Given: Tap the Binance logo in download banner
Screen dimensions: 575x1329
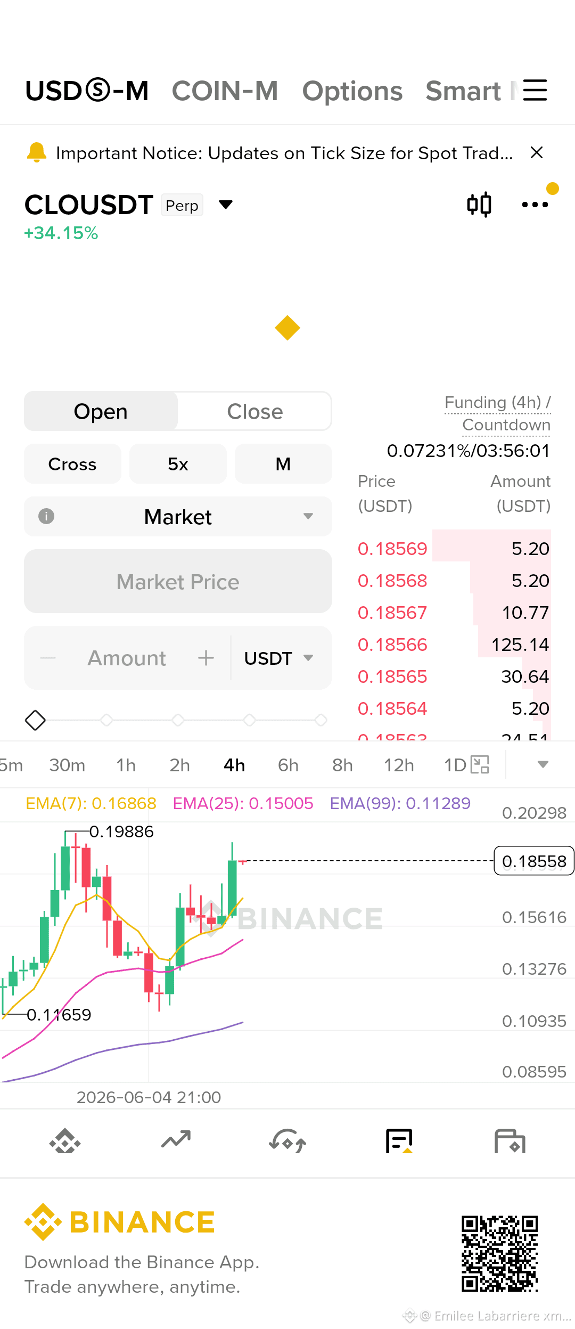Looking at the screenshot, I should (x=120, y=1222).
